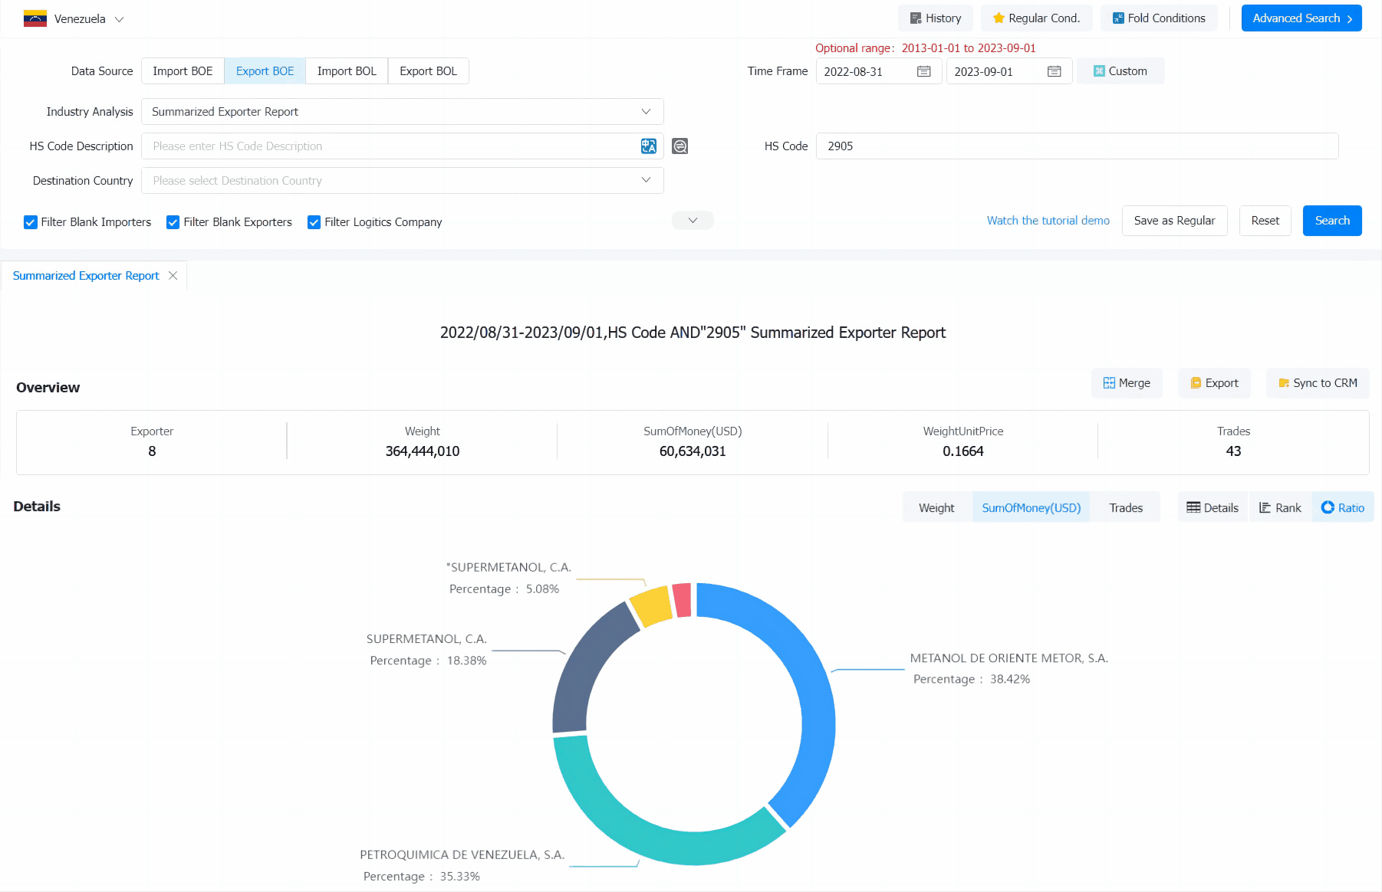Run the Search
The width and height of the screenshot is (1382, 892).
pos(1332,221)
